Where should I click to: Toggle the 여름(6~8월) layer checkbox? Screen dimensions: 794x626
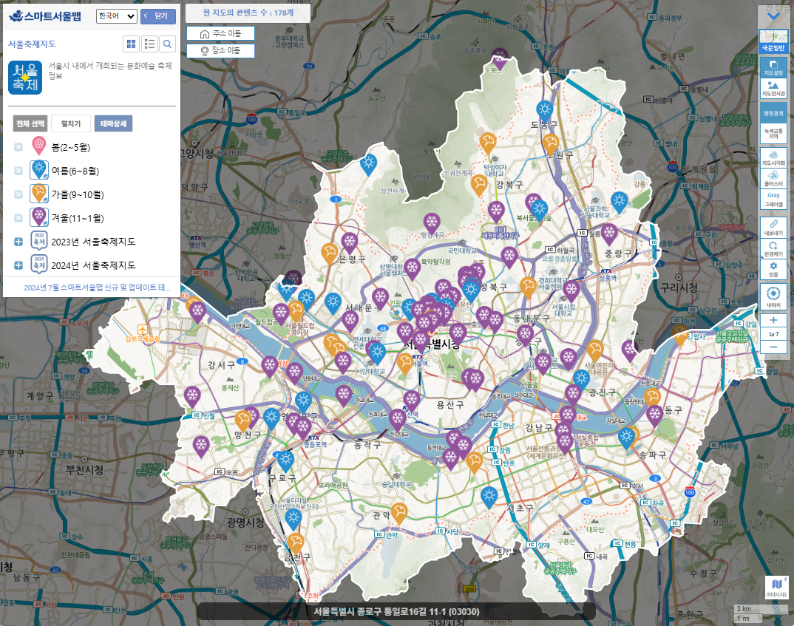[x=18, y=171]
